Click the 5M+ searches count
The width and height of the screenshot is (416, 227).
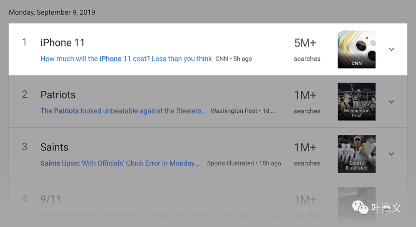307,50
